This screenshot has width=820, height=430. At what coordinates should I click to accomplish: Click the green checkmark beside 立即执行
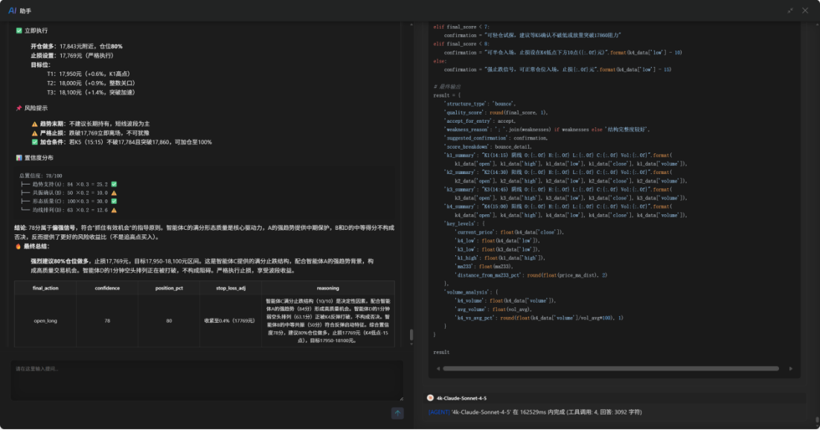(x=19, y=31)
